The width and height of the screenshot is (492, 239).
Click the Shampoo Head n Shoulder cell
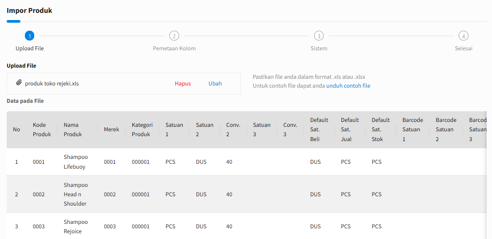[76, 194]
